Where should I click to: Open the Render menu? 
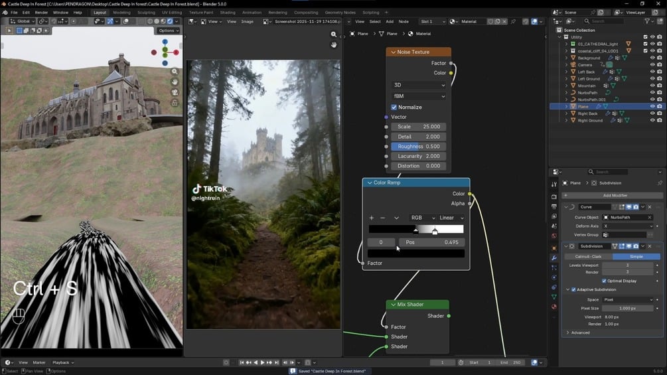coord(41,13)
